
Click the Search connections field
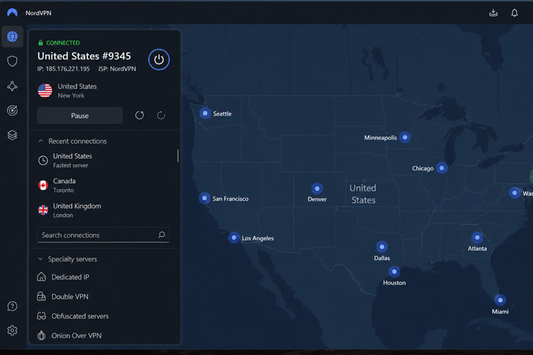click(104, 235)
